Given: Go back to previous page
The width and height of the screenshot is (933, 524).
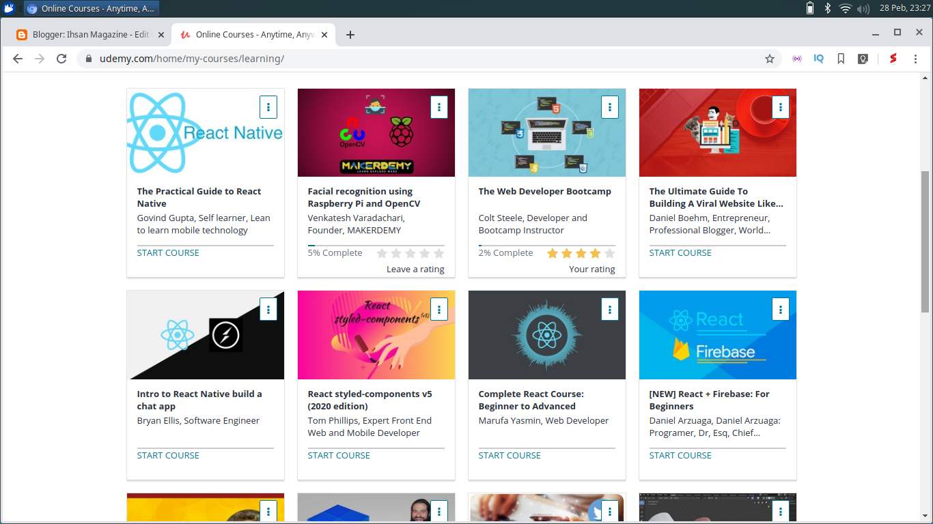Looking at the screenshot, I should (x=18, y=59).
